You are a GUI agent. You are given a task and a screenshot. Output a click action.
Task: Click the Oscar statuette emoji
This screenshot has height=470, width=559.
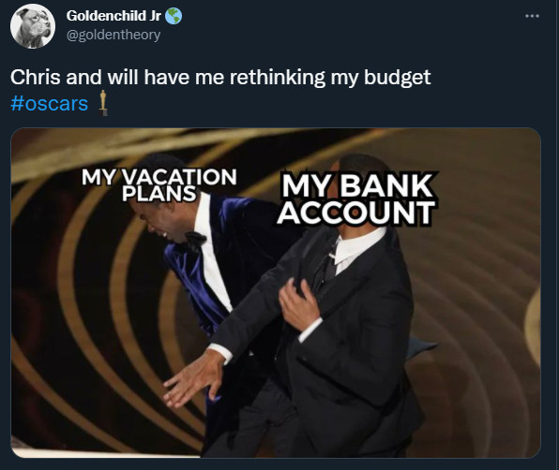(103, 103)
